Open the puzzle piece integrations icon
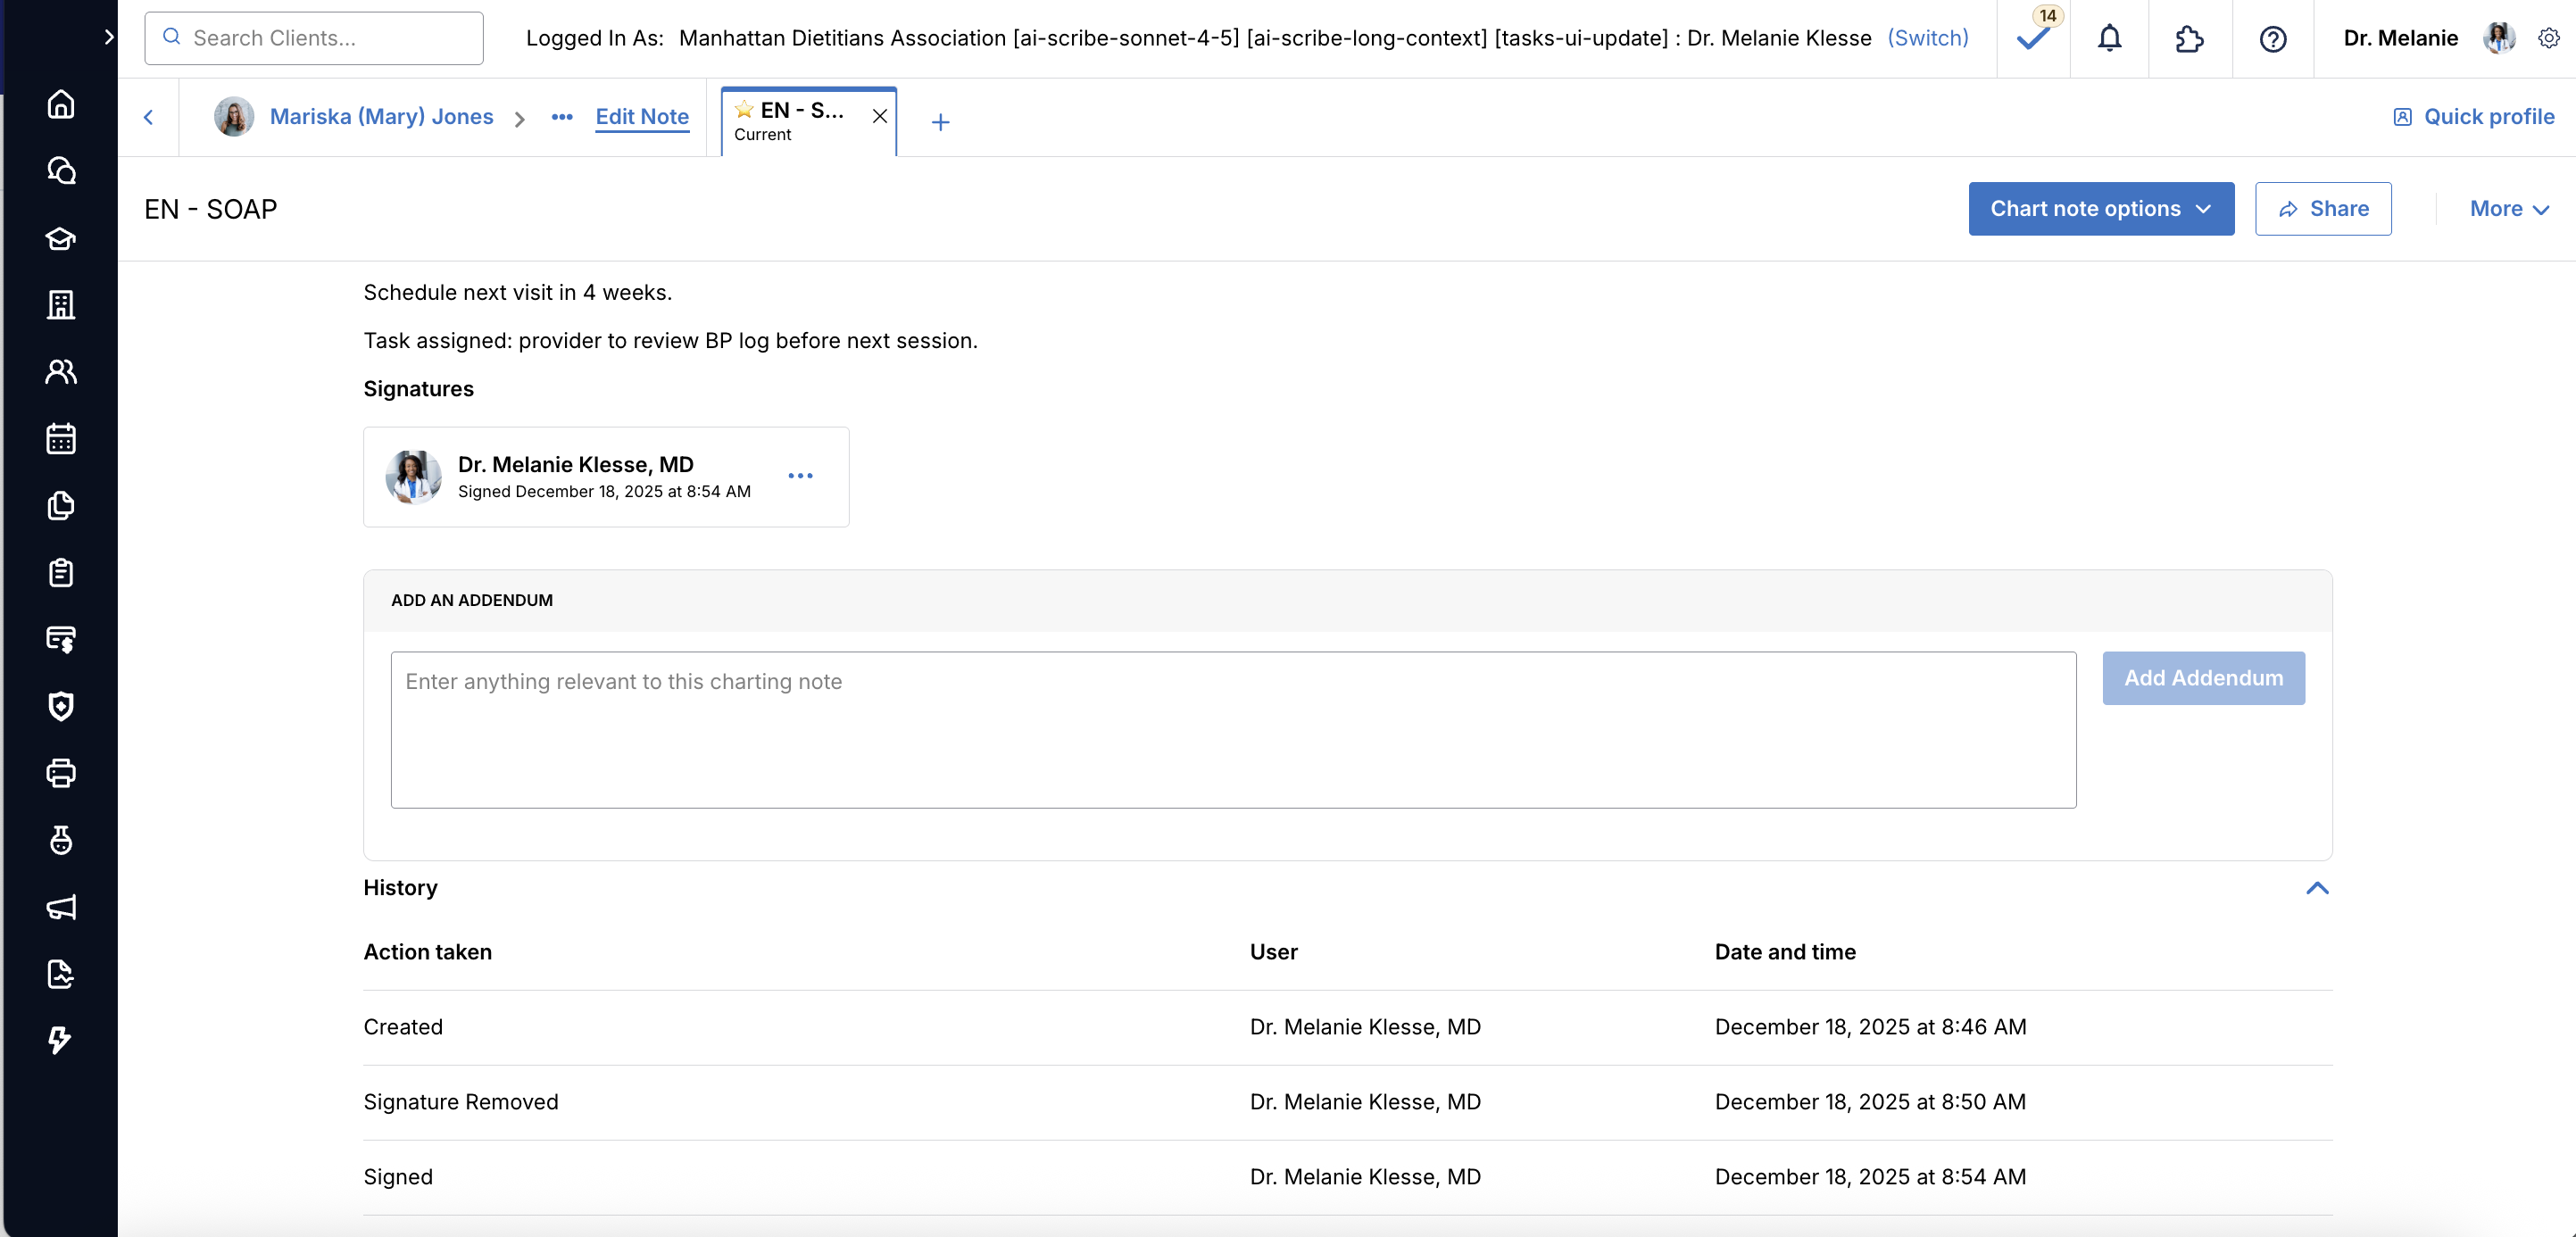The image size is (2576, 1237). click(x=2189, y=38)
